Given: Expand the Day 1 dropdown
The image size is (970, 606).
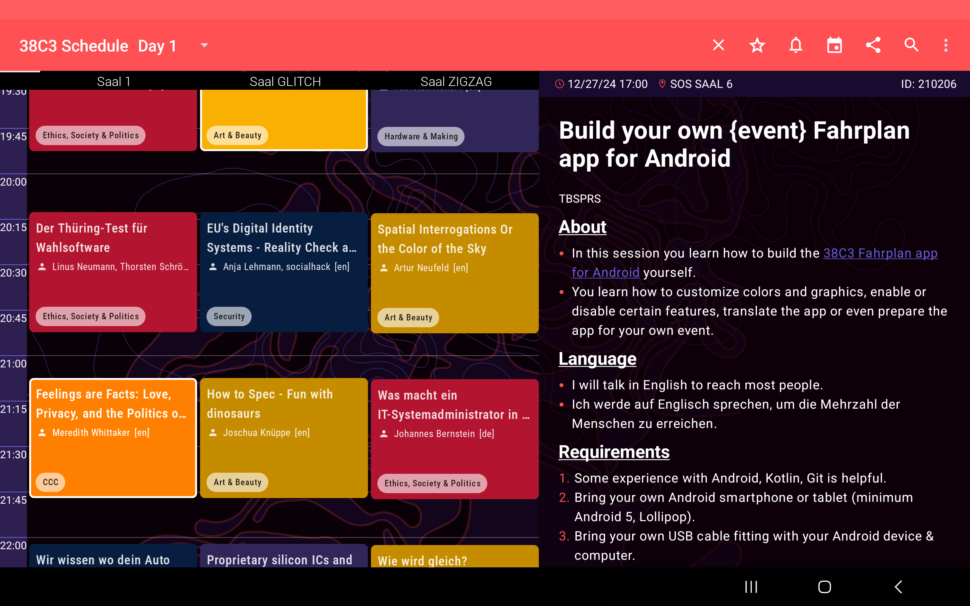Looking at the screenshot, I should pyautogui.click(x=204, y=45).
